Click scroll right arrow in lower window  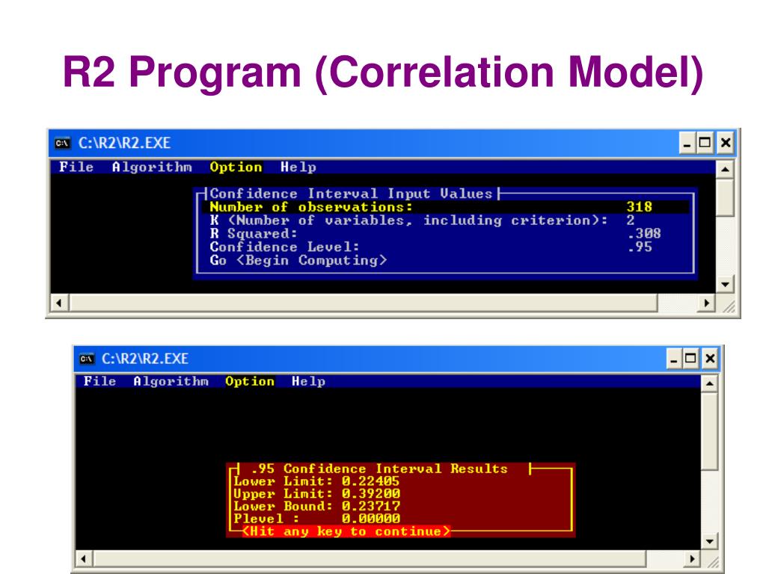[692, 558]
